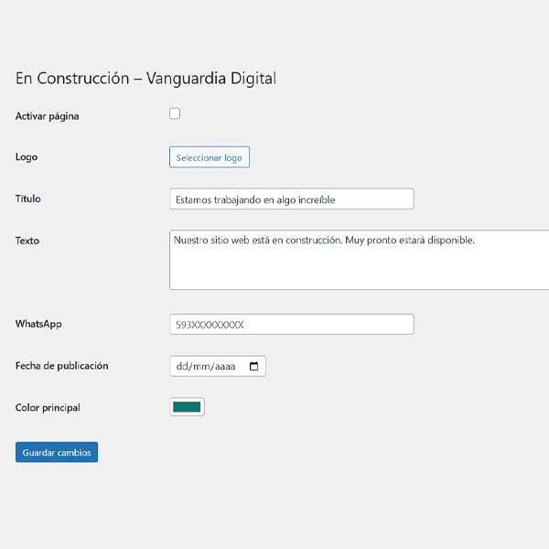Click the Activar página label

click(x=48, y=116)
